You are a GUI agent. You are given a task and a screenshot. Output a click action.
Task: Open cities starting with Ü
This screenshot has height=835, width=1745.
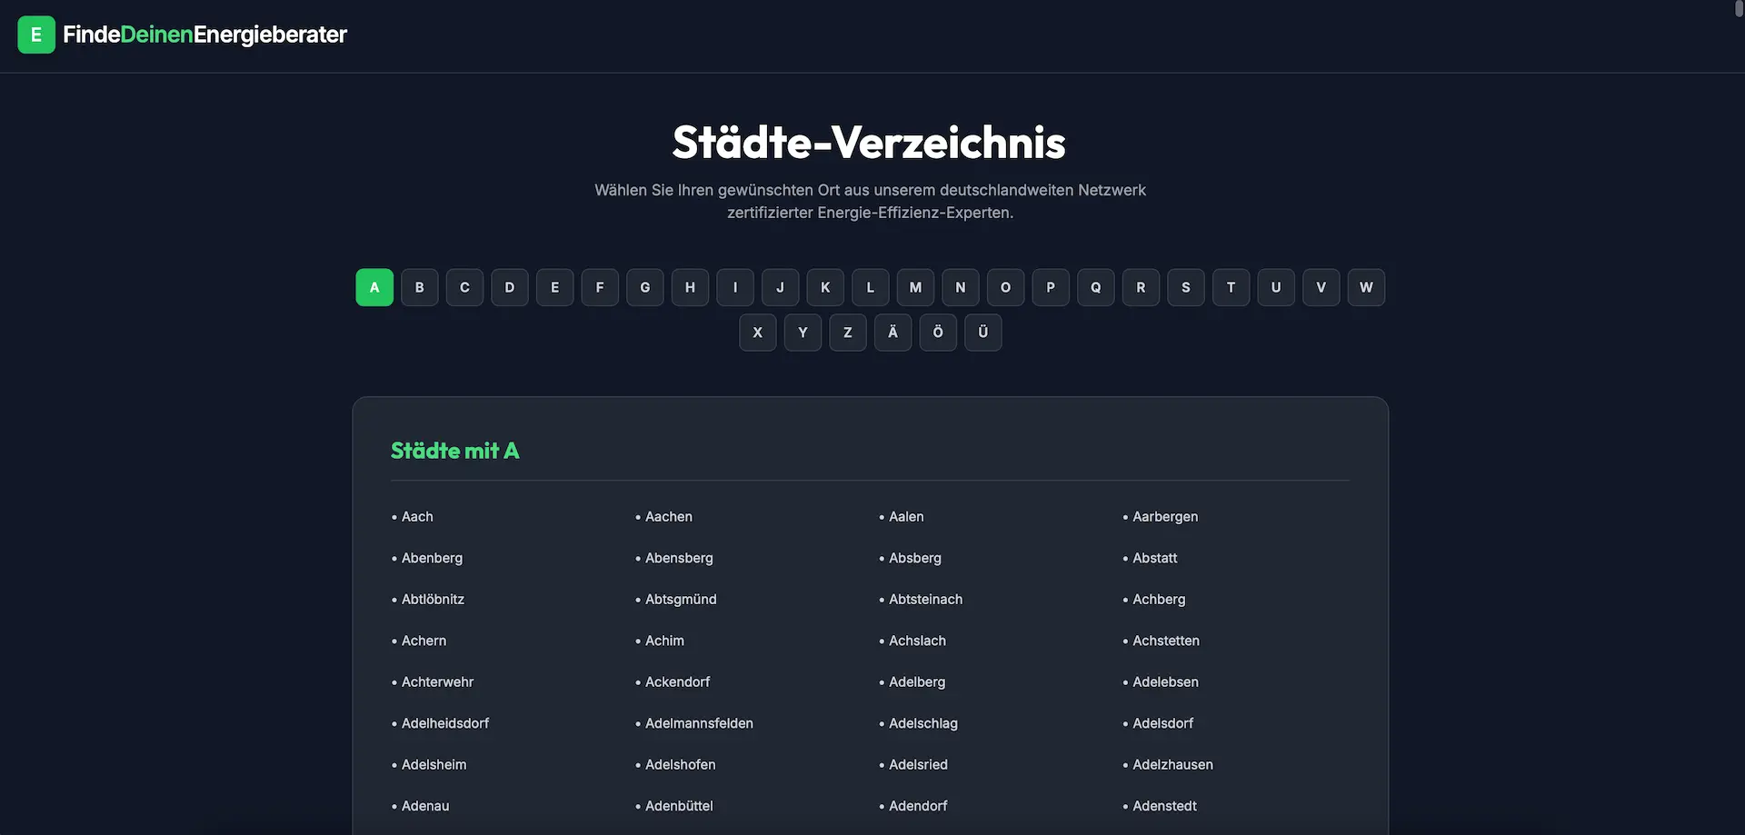point(982,333)
